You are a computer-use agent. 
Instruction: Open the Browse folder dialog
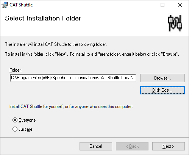click(162, 78)
